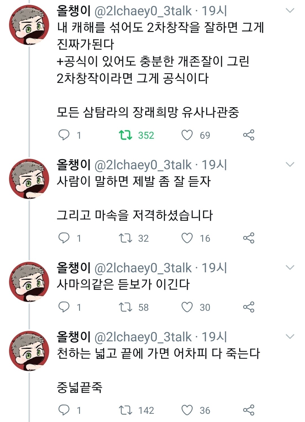This screenshot has width=305, height=422.
Task: Like the tweet with 30 likes
Action: tap(187, 307)
